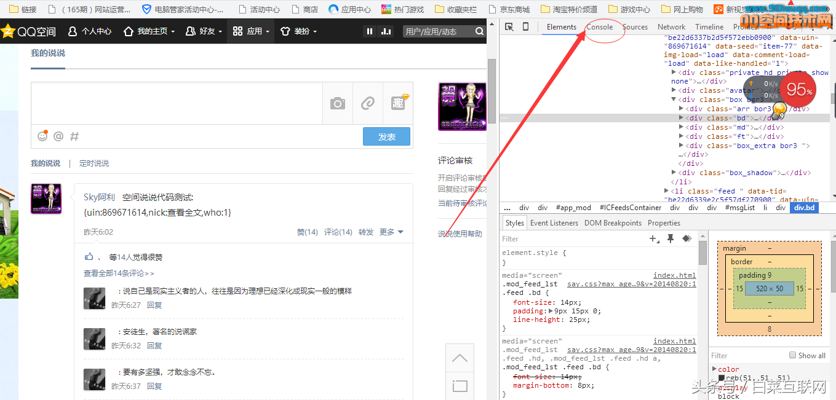Expand div class="ft" node
Screen dimensions: 836x400
coord(681,136)
